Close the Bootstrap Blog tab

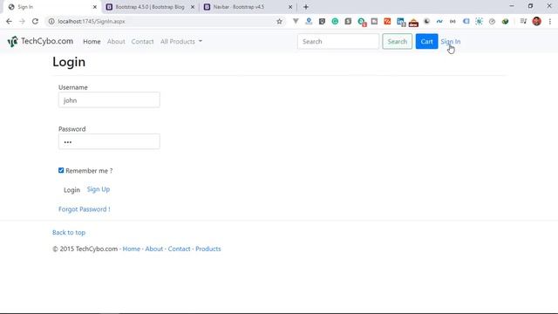[x=193, y=7]
